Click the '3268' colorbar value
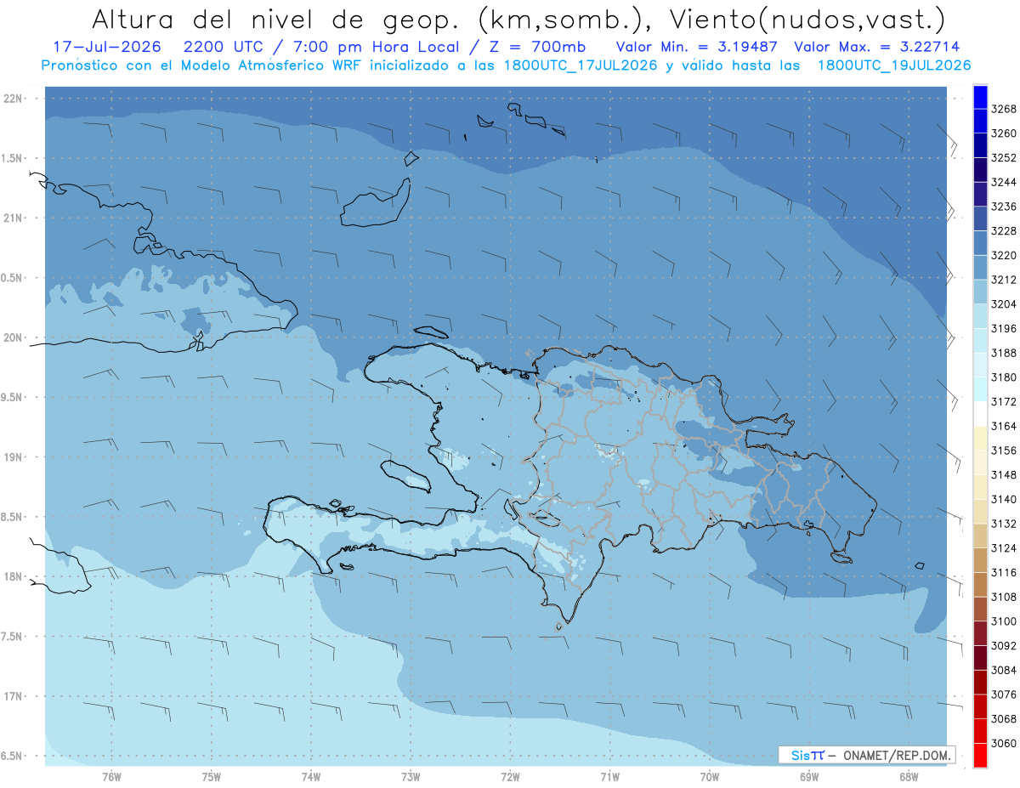Image resolution: width=1020 pixels, height=788 pixels. coord(1004,109)
